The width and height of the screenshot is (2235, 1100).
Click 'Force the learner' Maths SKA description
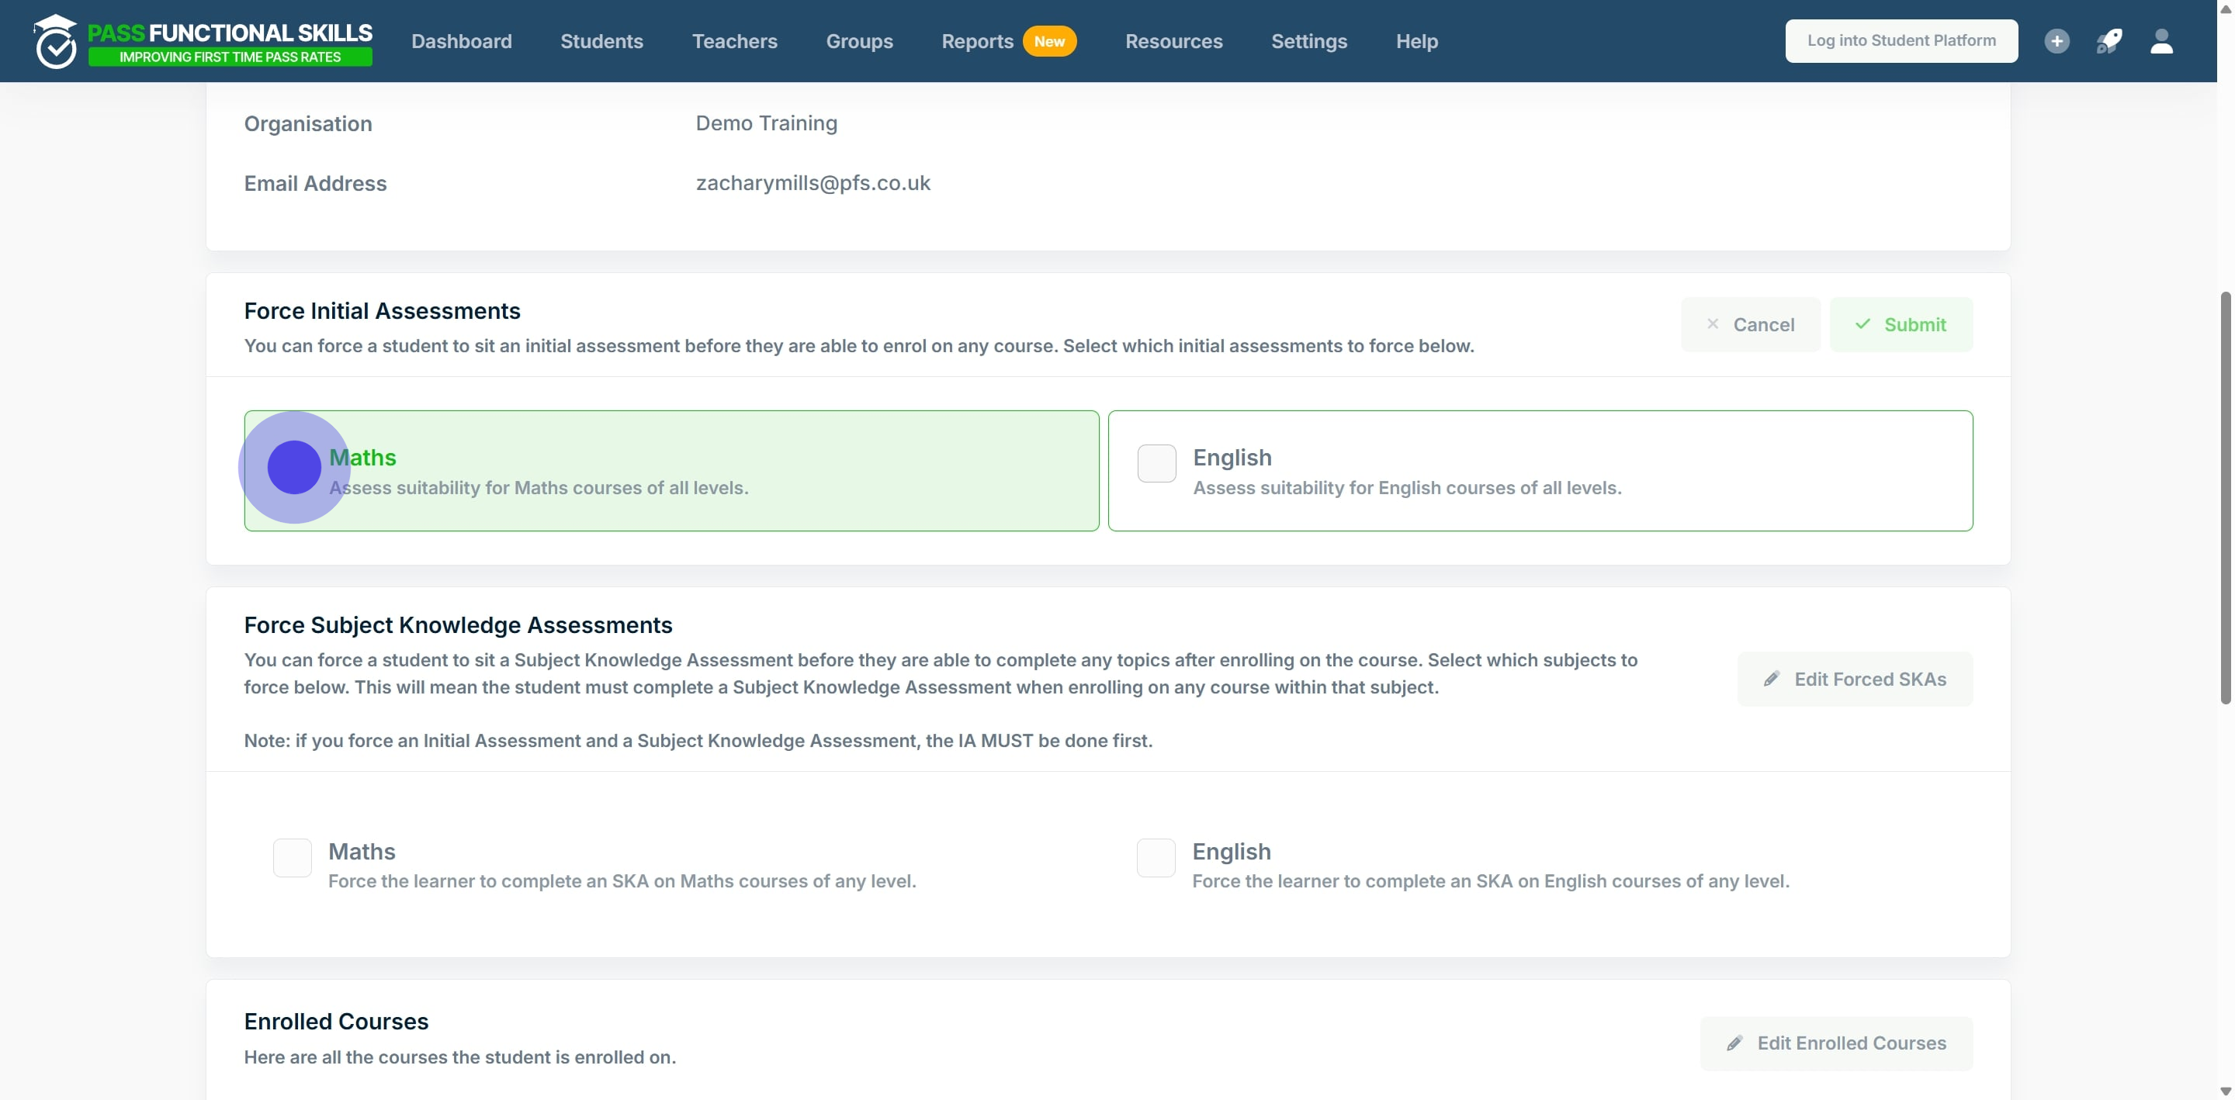click(622, 881)
